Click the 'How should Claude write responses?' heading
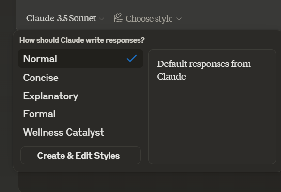 pyautogui.click(x=82, y=40)
